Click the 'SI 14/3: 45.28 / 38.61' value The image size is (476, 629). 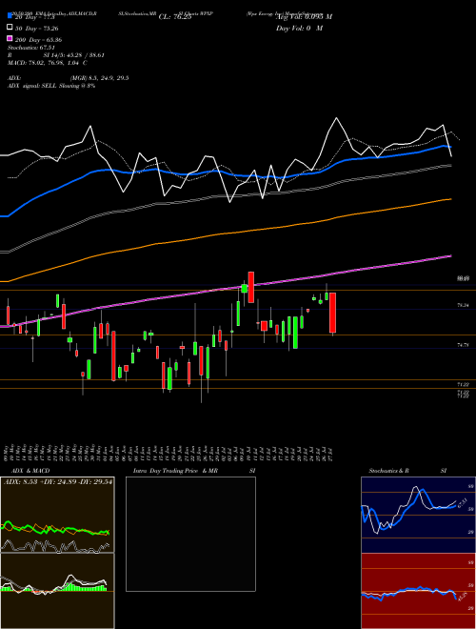click(x=71, y=55)
